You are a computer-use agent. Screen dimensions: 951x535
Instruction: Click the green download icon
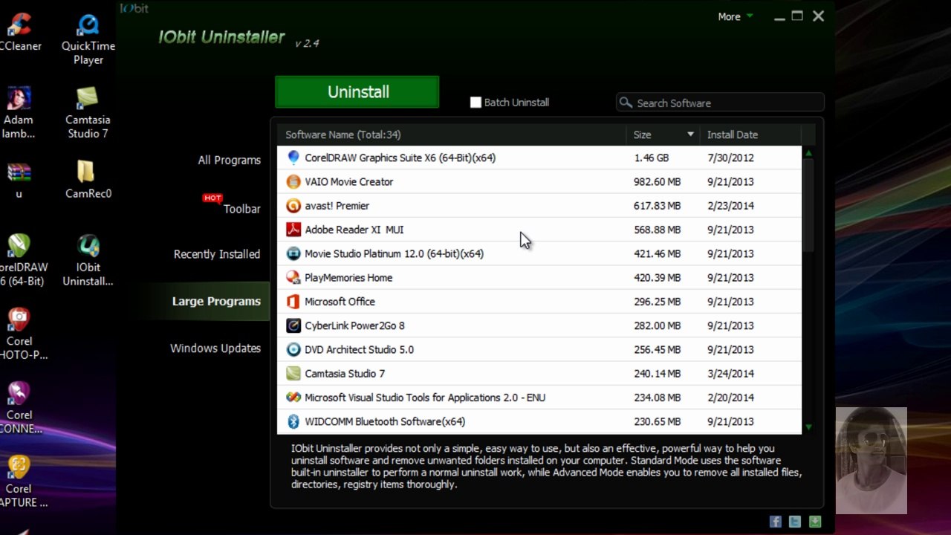click(815, 522)
